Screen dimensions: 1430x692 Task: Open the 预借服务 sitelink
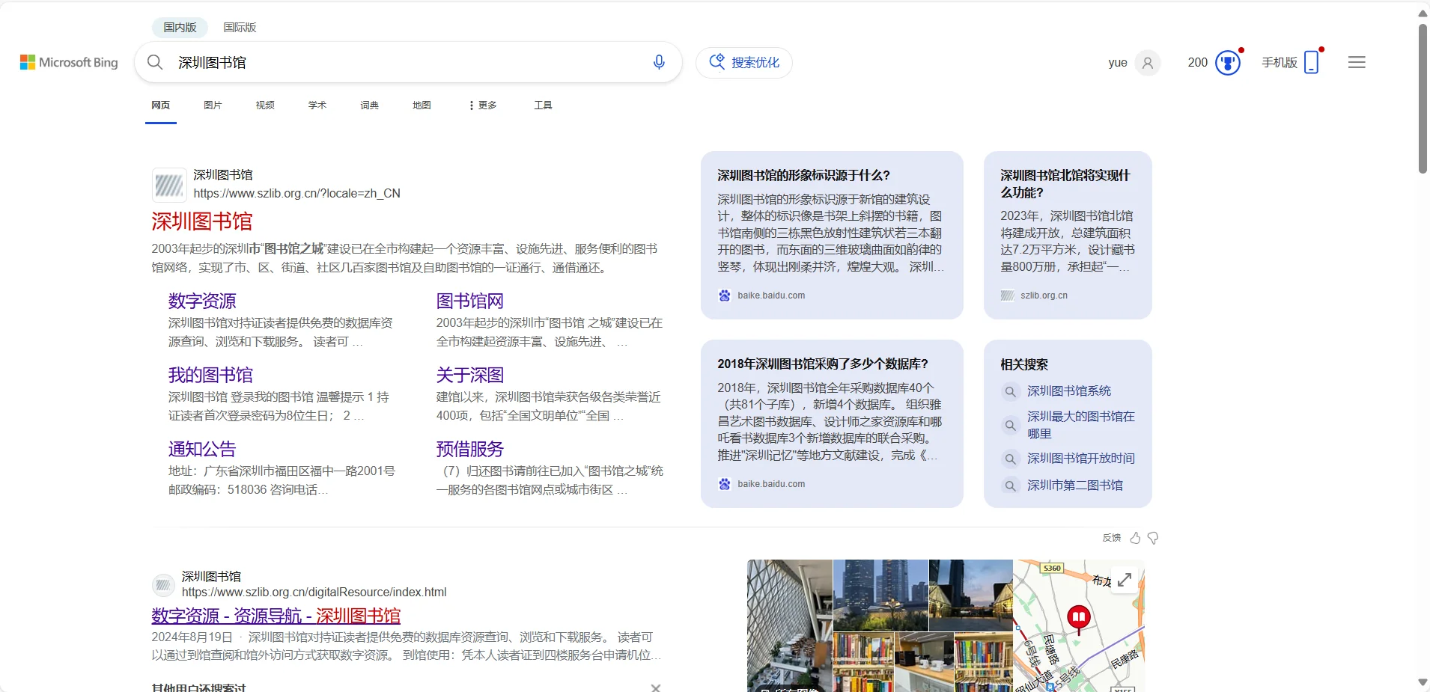[x=470, y=449]
